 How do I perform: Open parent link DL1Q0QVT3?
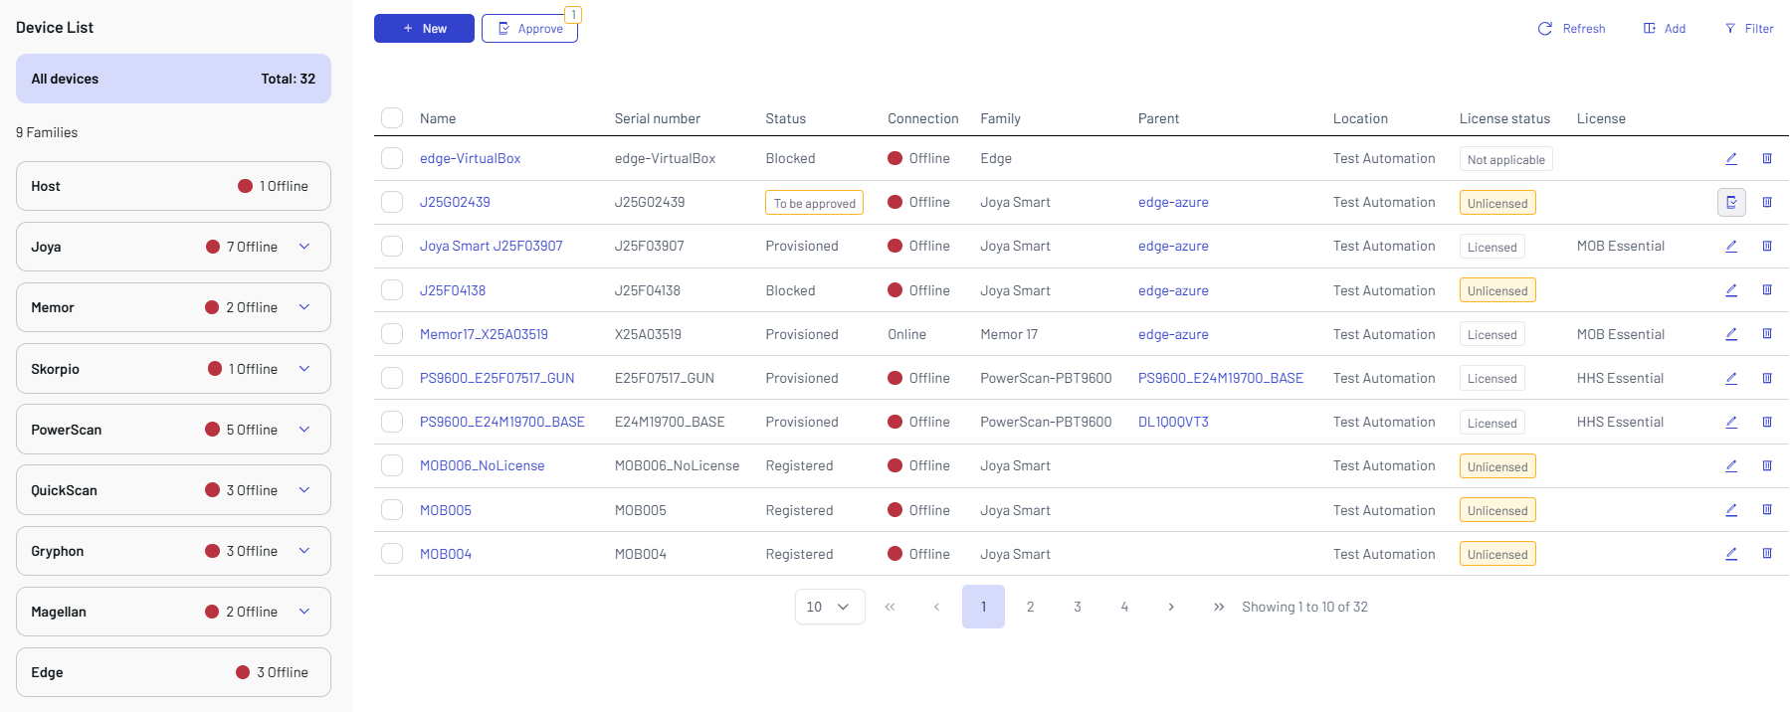tap(1173, 422)
